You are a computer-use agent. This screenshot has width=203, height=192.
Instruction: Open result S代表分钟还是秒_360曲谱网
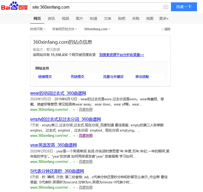(x=57, y=171)
